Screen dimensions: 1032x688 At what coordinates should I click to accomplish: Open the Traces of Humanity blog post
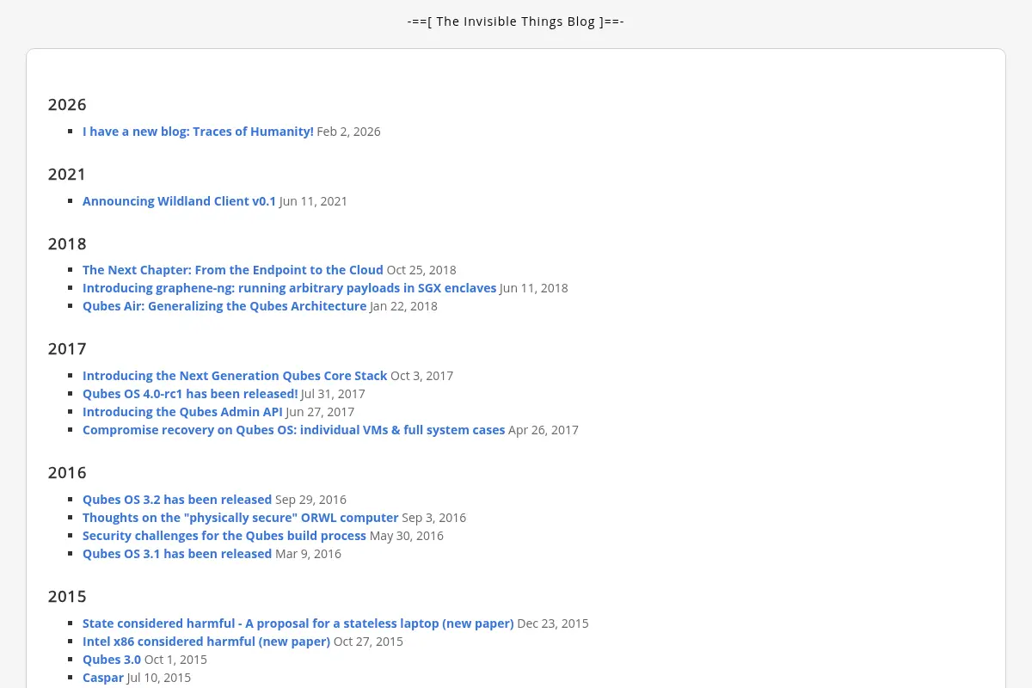pyautogui.click(x=198, y=132)
